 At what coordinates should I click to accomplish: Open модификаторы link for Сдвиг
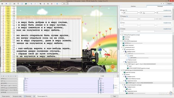pos(167,10)
